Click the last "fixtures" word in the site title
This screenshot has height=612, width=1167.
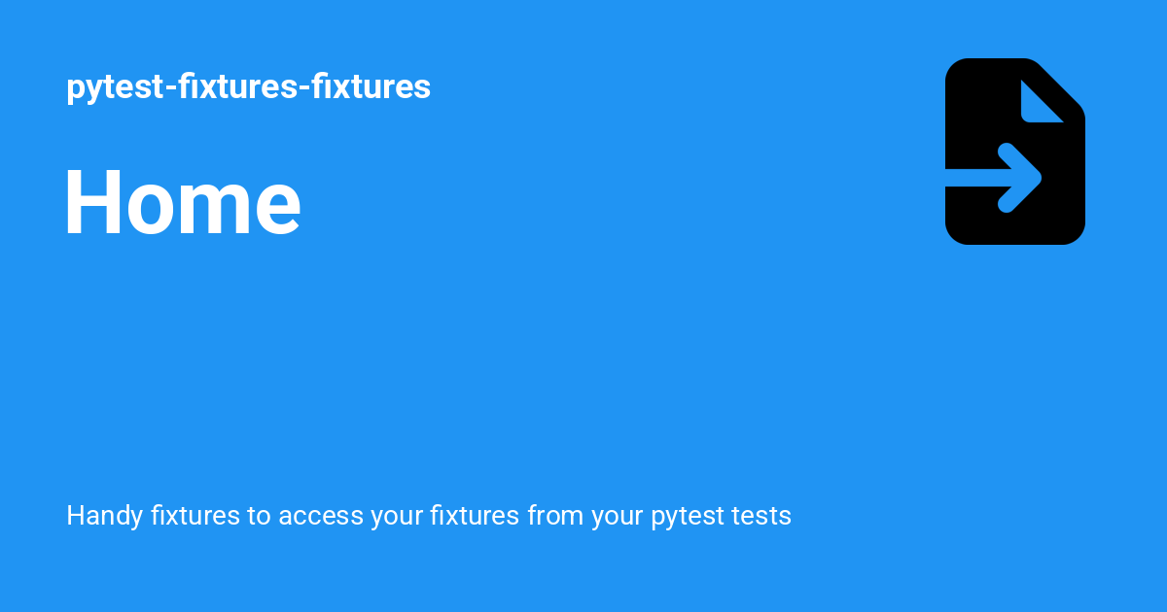371,87
